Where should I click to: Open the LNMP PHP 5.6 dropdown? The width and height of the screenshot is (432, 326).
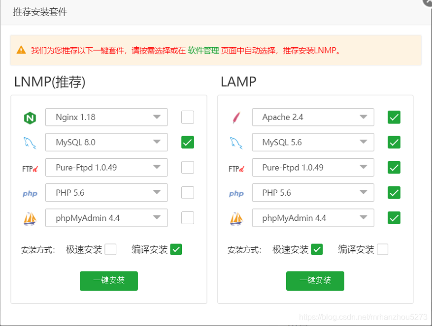click(106, 193)
